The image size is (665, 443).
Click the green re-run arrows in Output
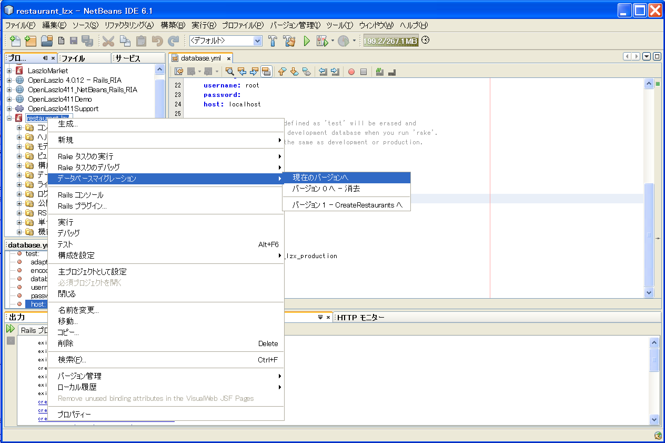click(x=11, y=329)
